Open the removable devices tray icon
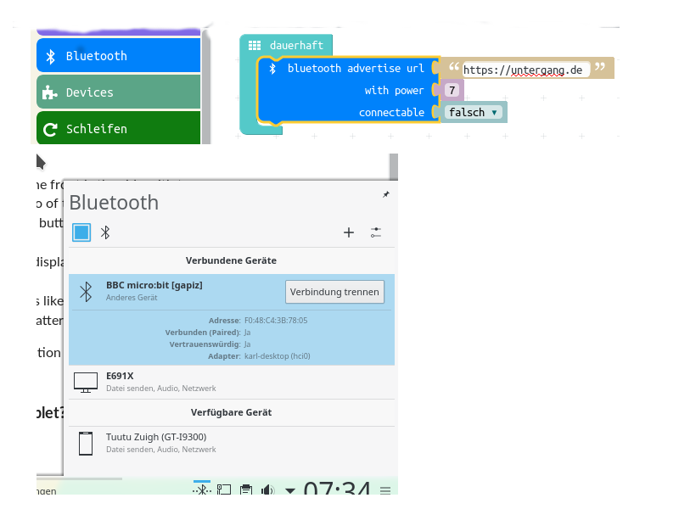 point(224,489)
